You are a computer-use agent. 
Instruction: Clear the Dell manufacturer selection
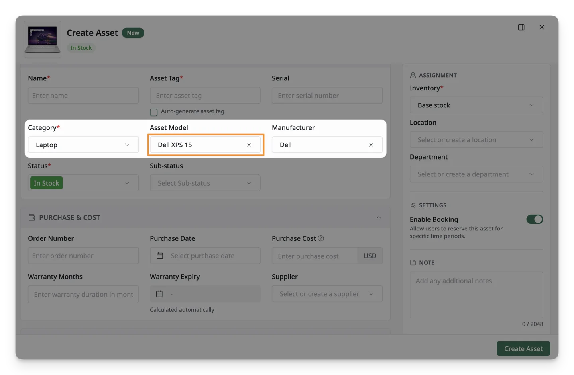[x=371, y=145]
